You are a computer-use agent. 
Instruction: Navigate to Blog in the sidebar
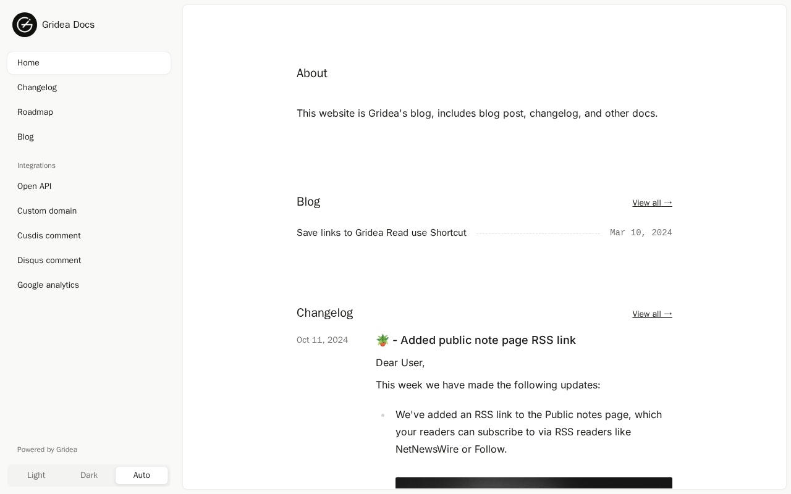pos(25,137)
